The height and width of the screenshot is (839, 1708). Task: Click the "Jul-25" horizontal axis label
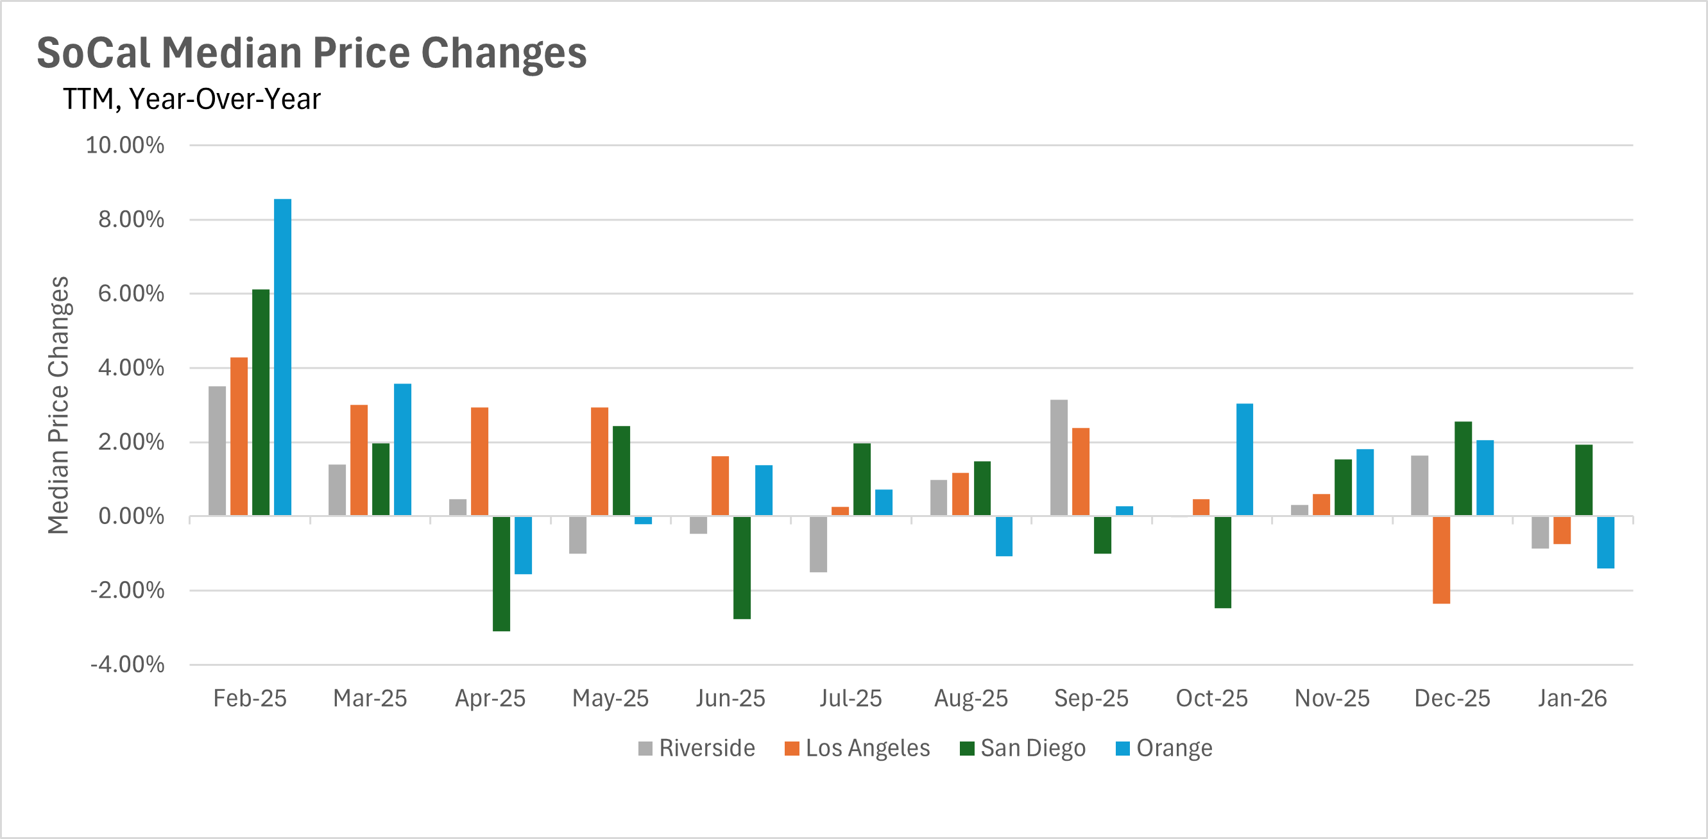coord(851,699)
